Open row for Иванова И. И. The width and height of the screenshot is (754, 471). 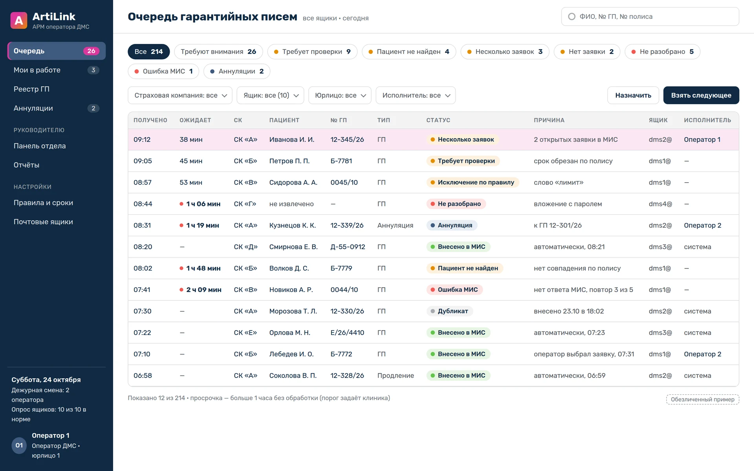(x=434, y=140)
